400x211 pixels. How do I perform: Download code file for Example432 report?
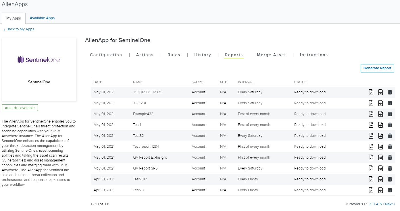380,114
